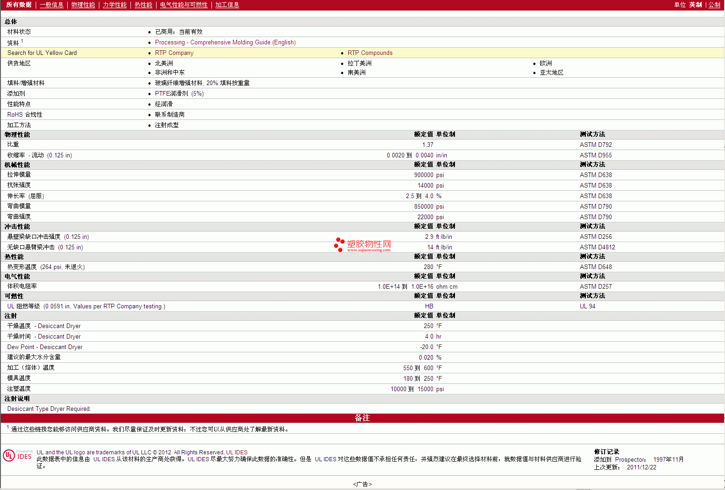
Task: Switch to the 热性能 tab
Action: (143, 5)
